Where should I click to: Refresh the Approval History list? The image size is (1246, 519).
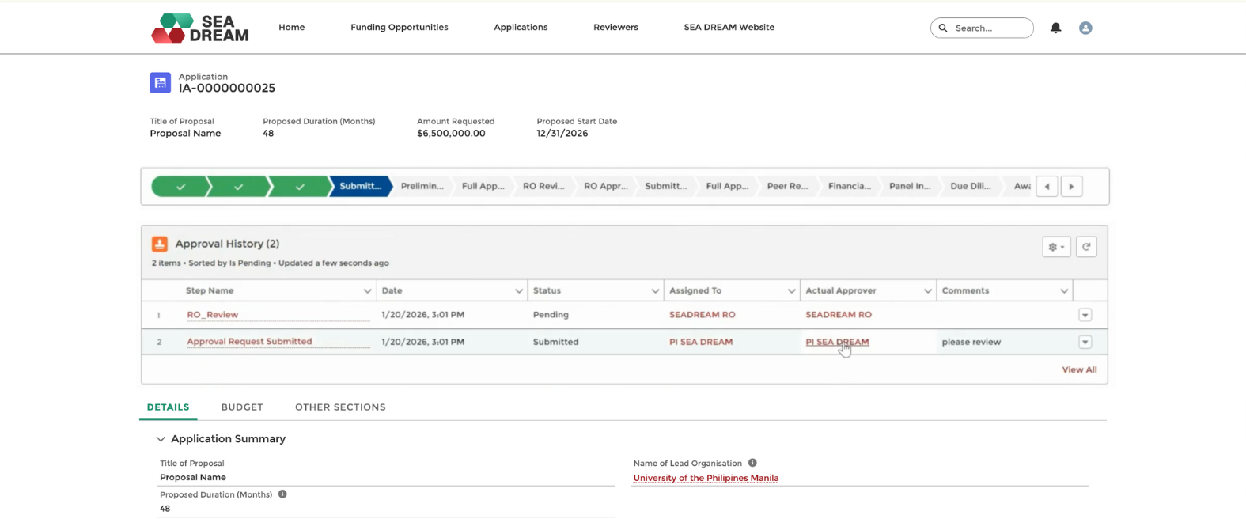pos(1086,247)
